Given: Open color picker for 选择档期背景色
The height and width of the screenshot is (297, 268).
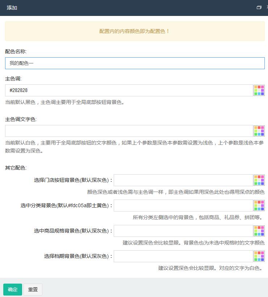Looking at the screenshot, I should (x=259, y=256).
